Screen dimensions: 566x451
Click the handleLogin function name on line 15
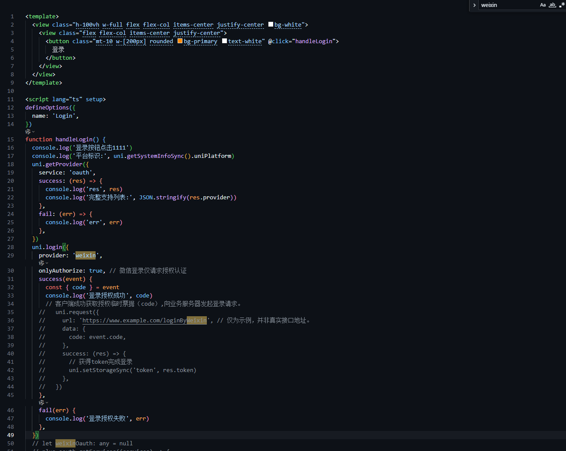click(x=74, y=140)
